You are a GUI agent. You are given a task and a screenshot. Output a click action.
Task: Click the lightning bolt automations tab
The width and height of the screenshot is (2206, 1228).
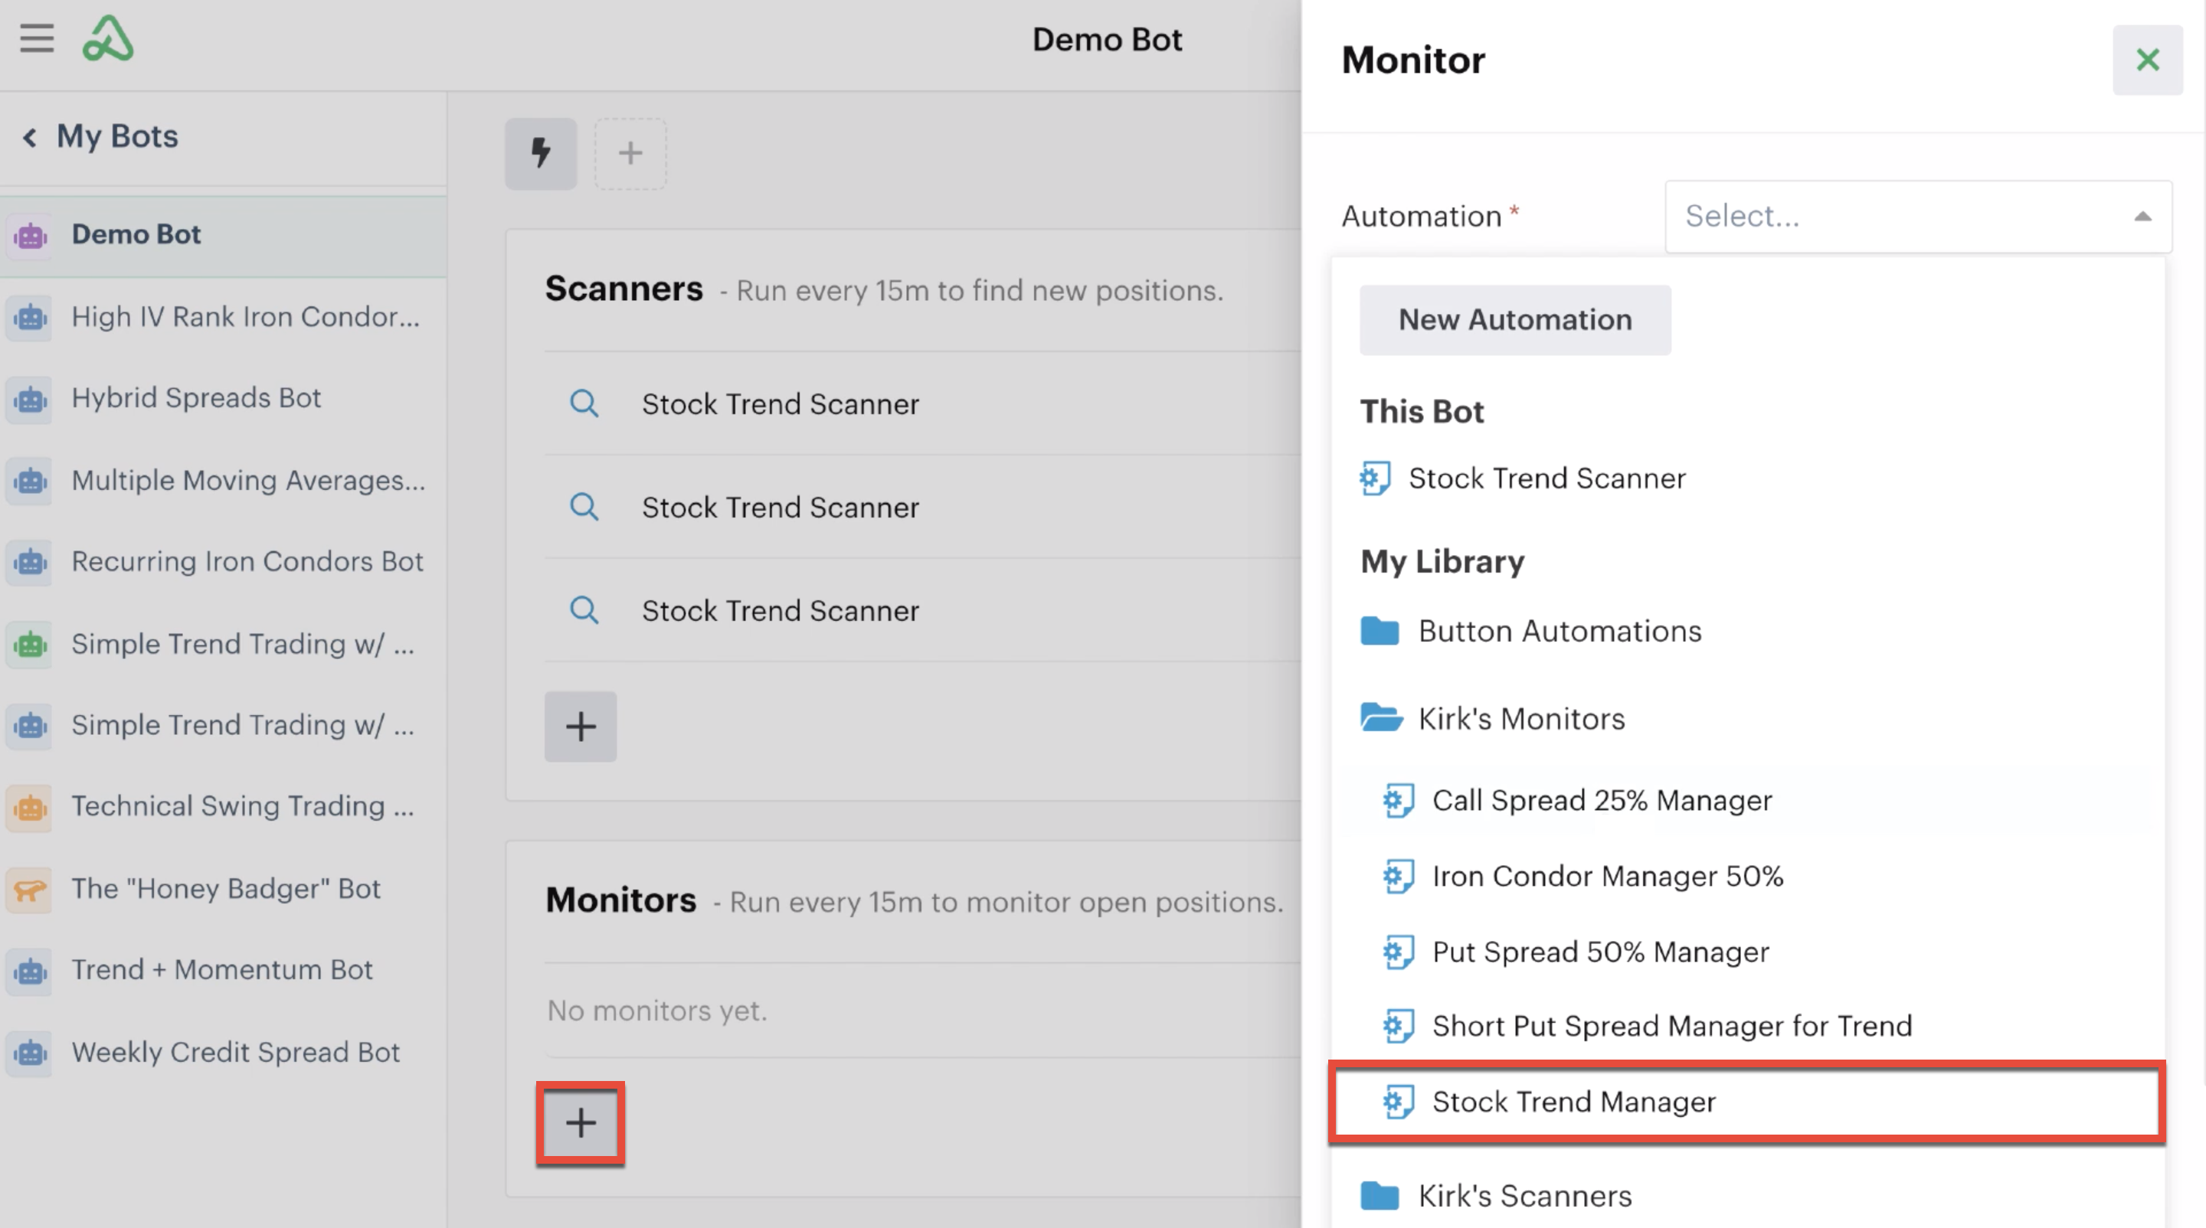(540, 154)
